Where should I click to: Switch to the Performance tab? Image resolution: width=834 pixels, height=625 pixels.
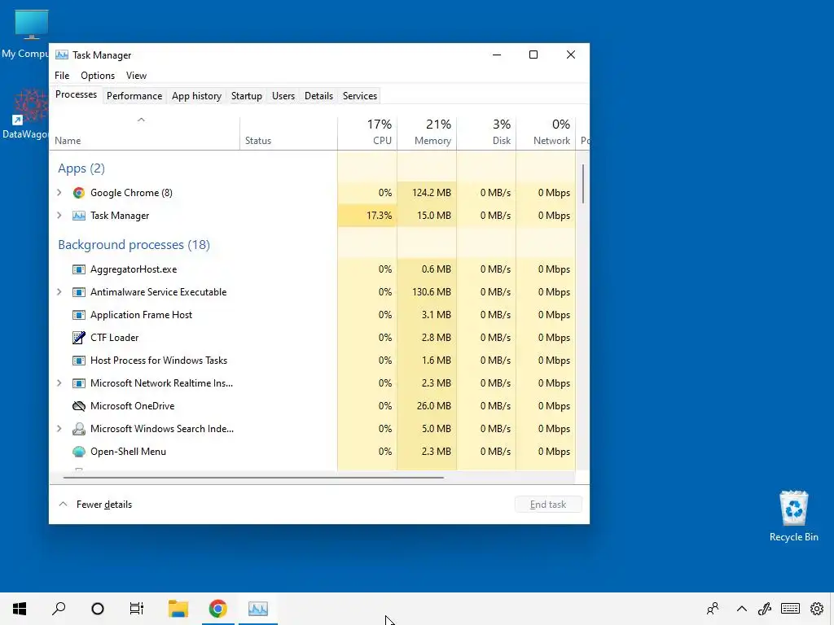point(134,96)
